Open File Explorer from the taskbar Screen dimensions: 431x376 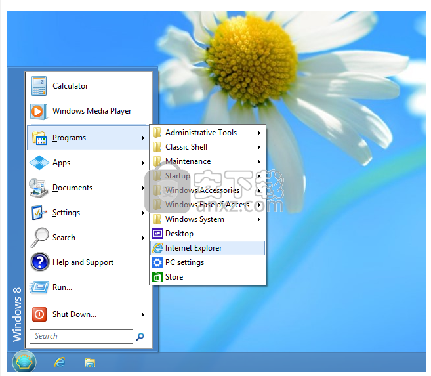point(90,363)
